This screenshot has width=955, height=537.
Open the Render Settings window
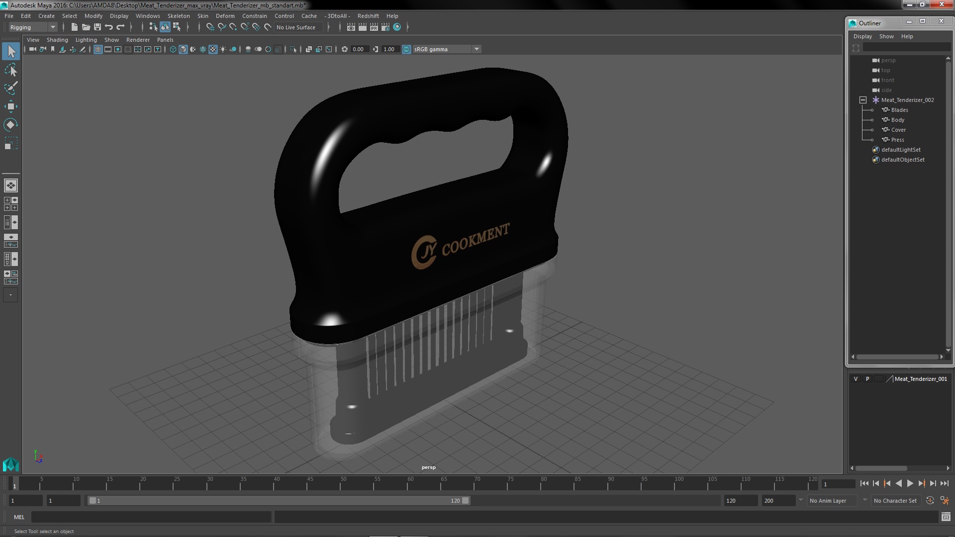pyautogui.click(x=385, y=27)
